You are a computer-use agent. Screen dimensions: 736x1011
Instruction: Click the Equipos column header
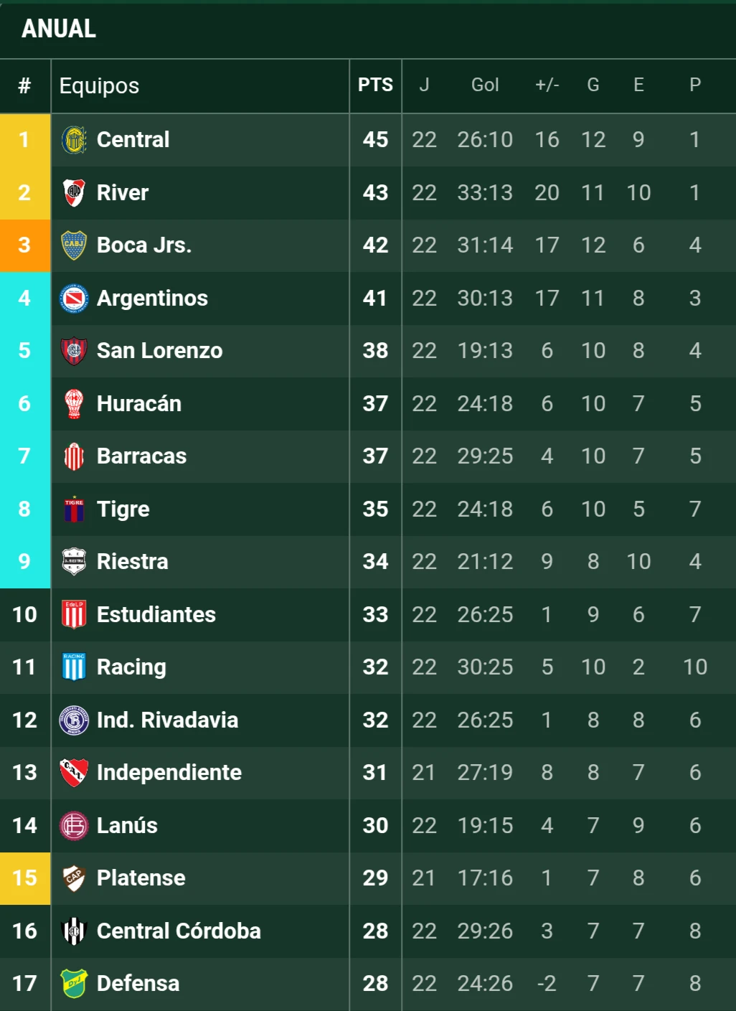[99, 86]
